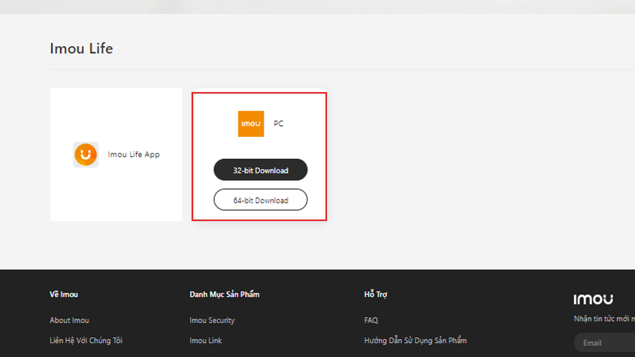This screenshot has width=635, height=357.
Task: Open Liên Hệ Với Chúng Tôi link
Action: (x=86, y=341)
